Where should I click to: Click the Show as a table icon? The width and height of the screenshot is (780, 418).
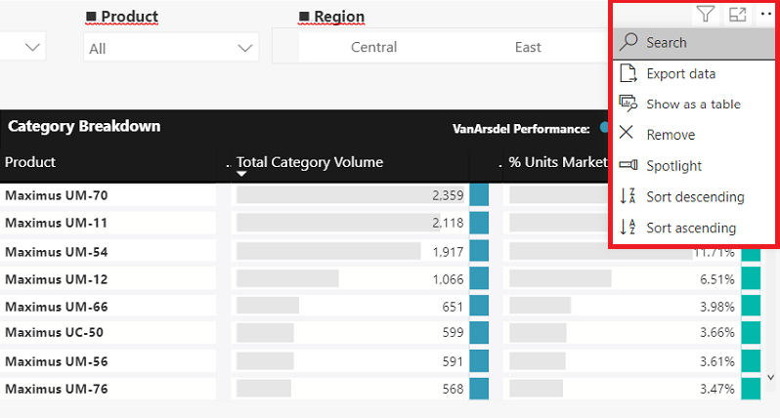pos(628,104)
